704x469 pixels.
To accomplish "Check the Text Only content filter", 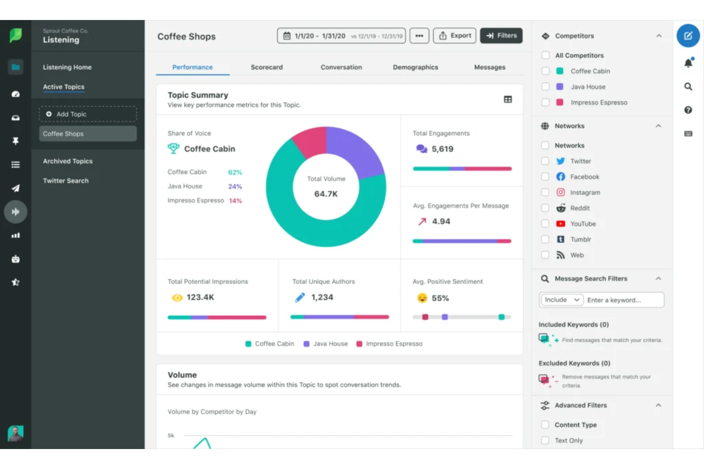I will pos(545,440).
